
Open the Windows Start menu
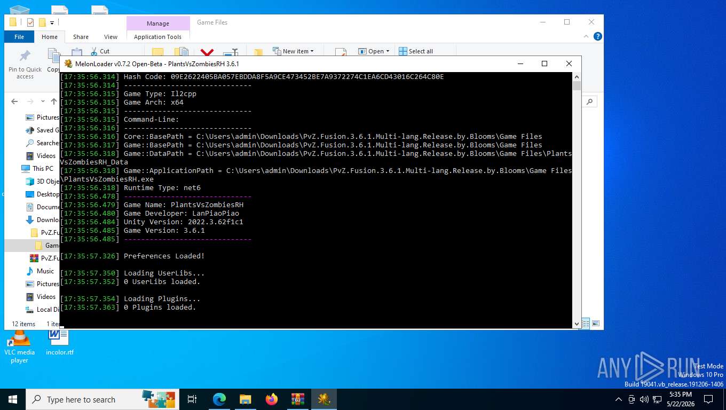pyautogui.click(x=13, y=399)
